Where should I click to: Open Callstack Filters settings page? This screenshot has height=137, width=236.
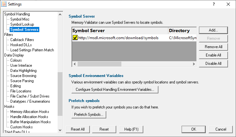[22, 40]
